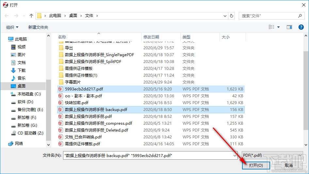Image resolution: width=309 pixels, height=174 pixels.
Task: Sort by 名称 column header
Action: click(62, 37)
